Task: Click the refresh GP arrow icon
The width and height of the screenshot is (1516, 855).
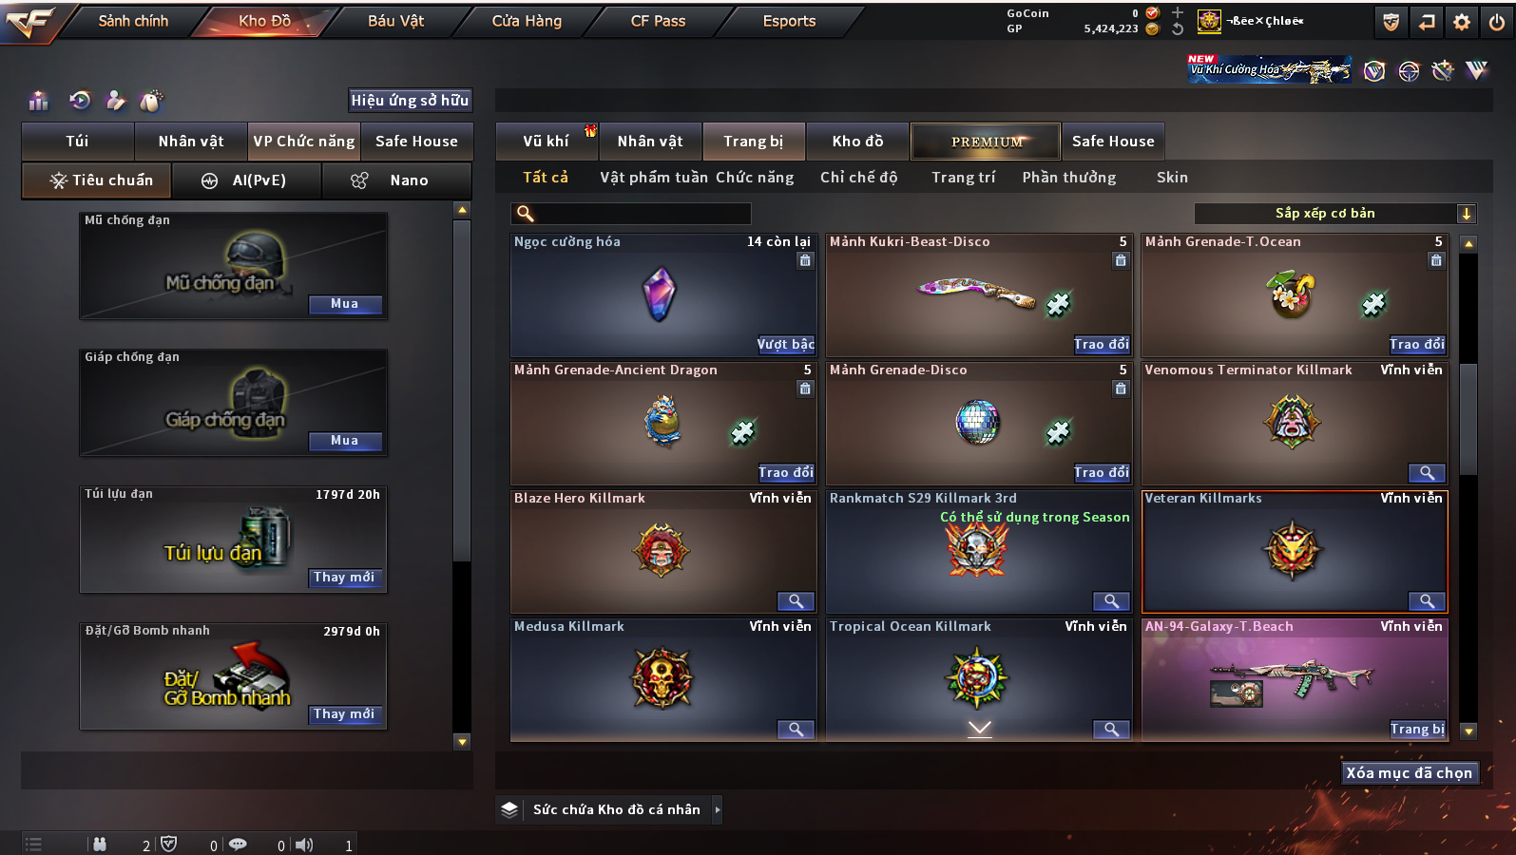Action: [x=1178, y=28]
